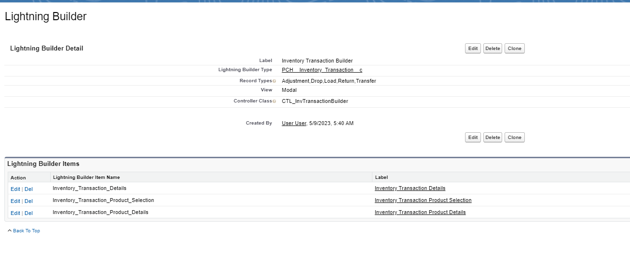Click the Clone button below Created By row
The width and height of the screenshot is (630, 265).
coord(514,138)
